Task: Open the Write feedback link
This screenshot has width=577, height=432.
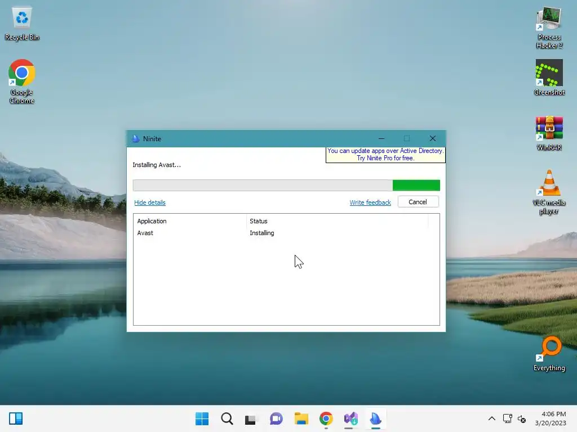Action: [x=370, y=202]
